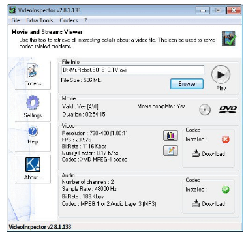
Task: Click the 'Number of channels : 2' text
Action: click(88, 182)
